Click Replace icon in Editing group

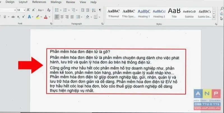pyautogui.click(x=222, y=14)
